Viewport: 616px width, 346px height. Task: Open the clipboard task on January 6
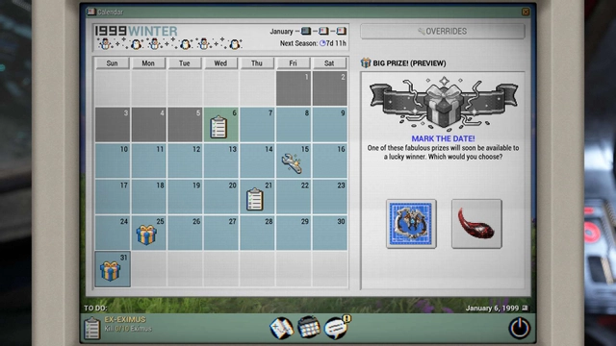(x=218, y=127)
